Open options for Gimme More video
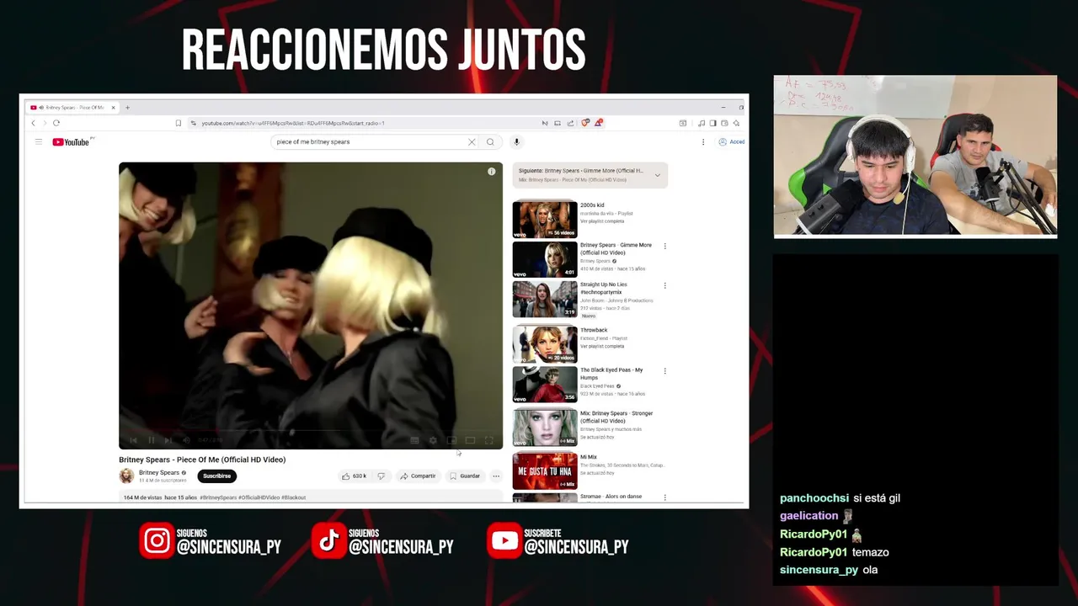Image resolution: width=1078 pixels, height=606 pixels. coord(665,247)
